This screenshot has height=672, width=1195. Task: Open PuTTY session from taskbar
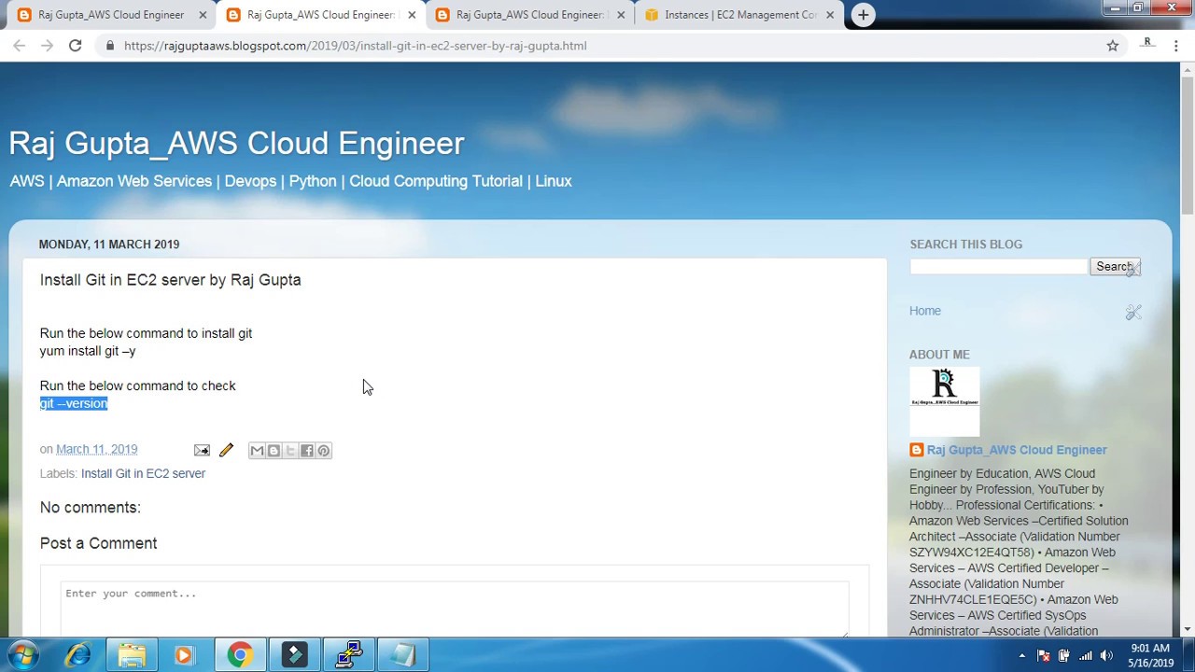pos(348,655)
